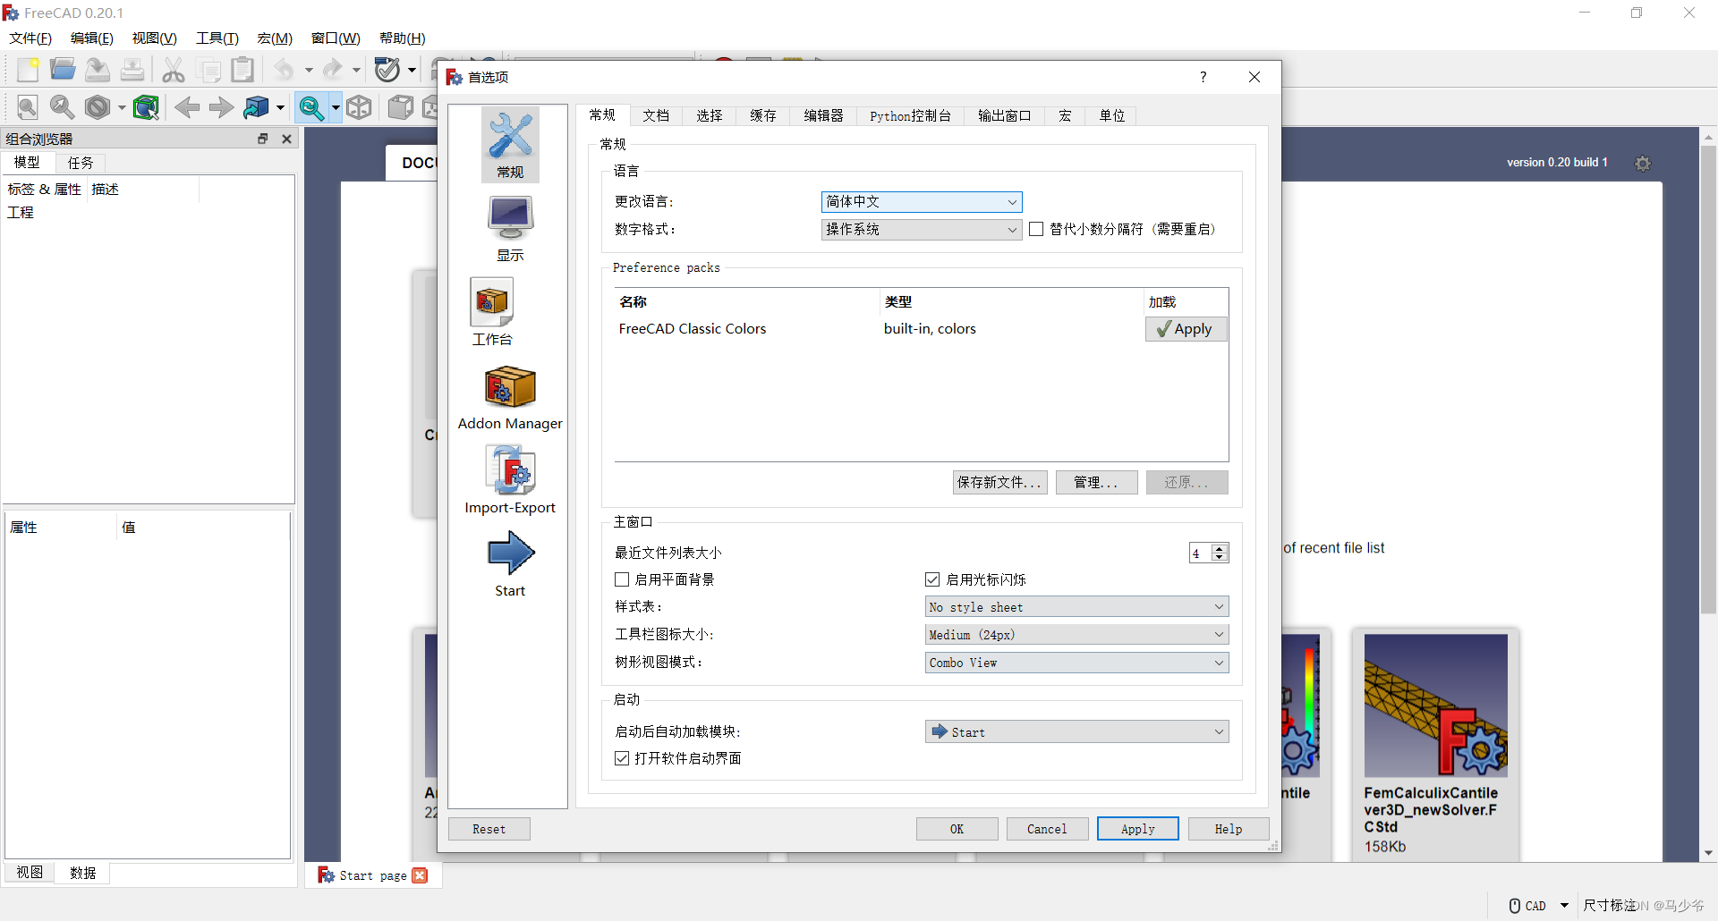
Task: Open a file with the folder icon
Action: 63,69
